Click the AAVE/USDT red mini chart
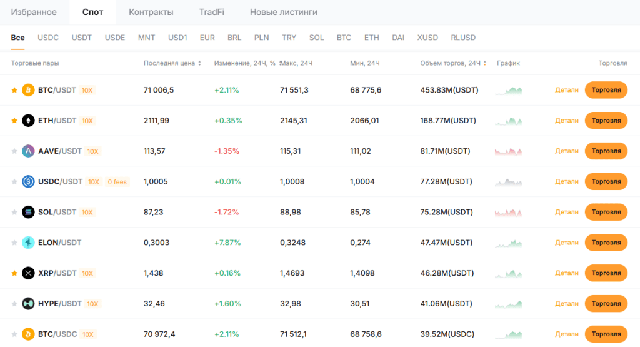640x347 pixels. click(x=508, y=151)
